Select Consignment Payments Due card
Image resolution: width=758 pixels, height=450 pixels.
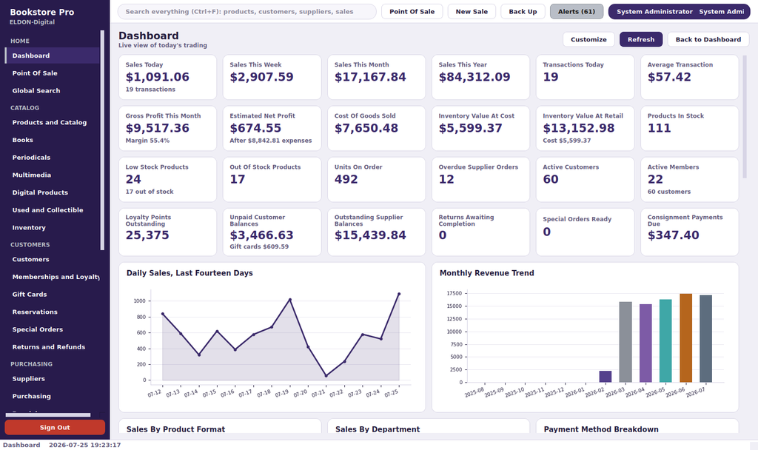[689, 232]
